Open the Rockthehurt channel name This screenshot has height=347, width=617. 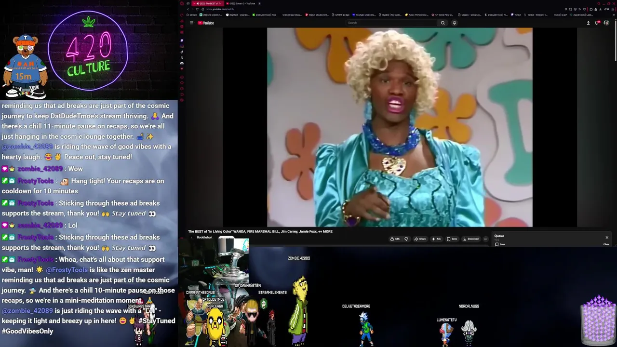(204, 238)
